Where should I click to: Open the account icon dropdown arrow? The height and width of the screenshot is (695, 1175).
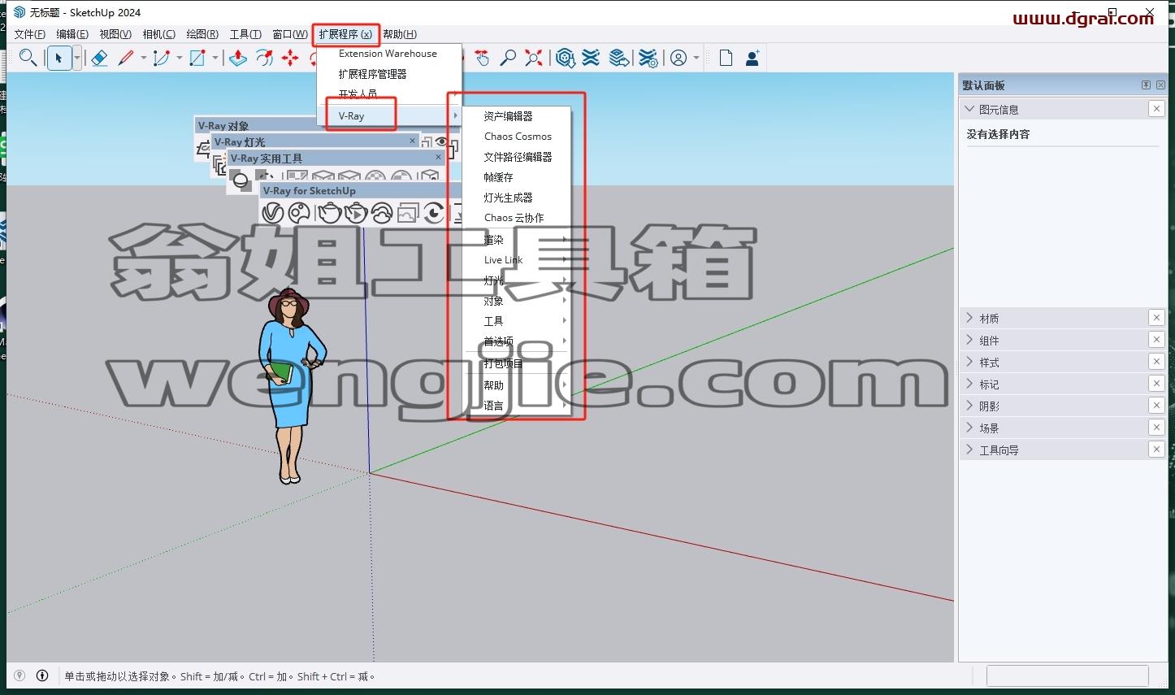(696, 58)
